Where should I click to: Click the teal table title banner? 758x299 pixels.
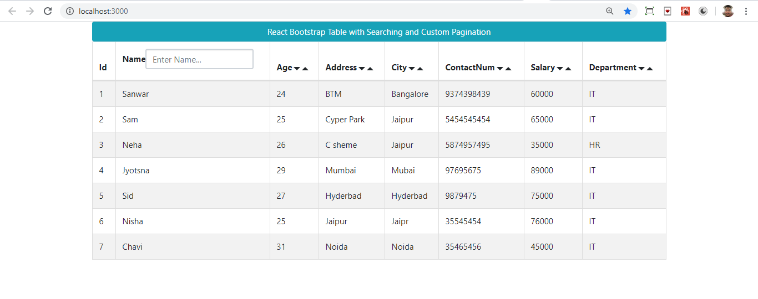point(379,32)
